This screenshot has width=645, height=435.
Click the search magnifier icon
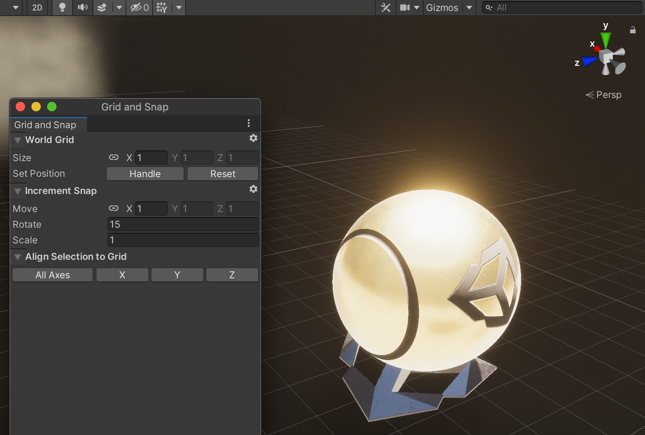pos(489,7)
